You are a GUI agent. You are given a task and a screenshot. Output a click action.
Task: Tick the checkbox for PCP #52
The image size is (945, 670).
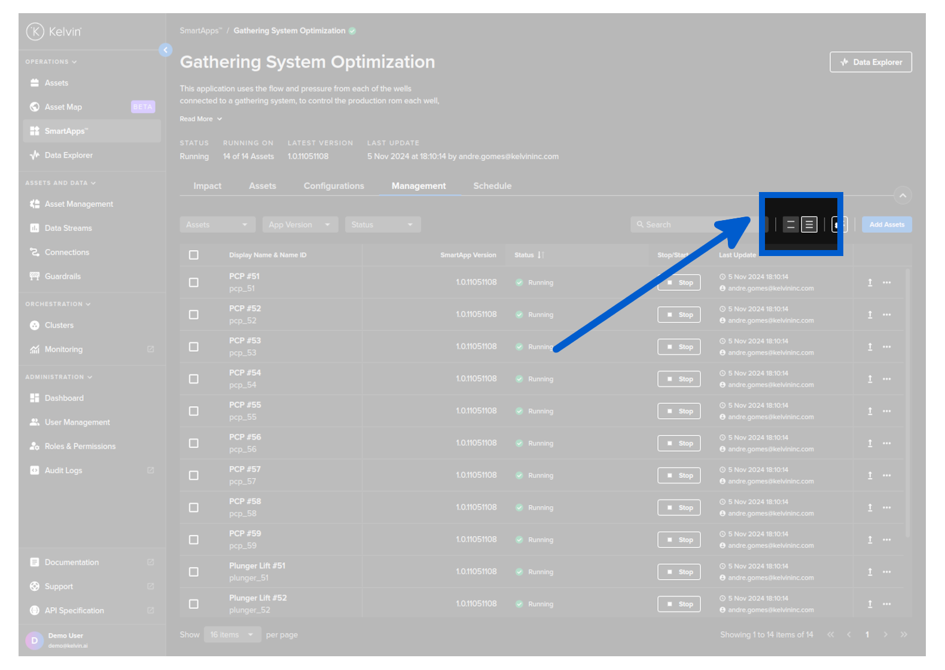point(194,315)
